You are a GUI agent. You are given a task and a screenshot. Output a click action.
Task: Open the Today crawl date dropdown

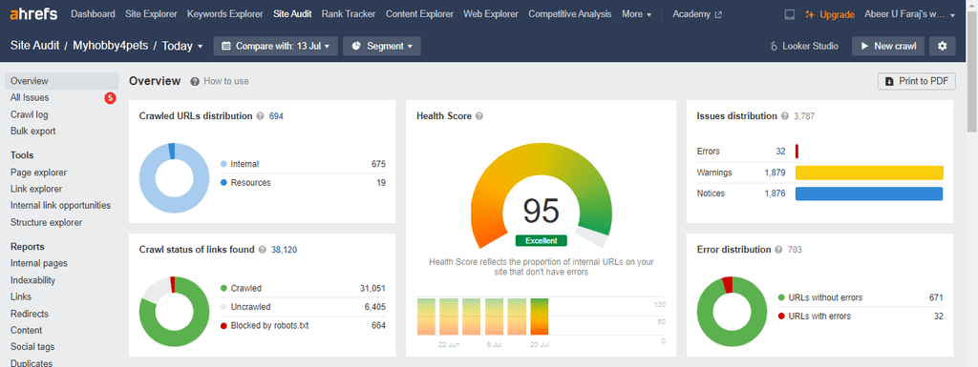pos(182,46)
